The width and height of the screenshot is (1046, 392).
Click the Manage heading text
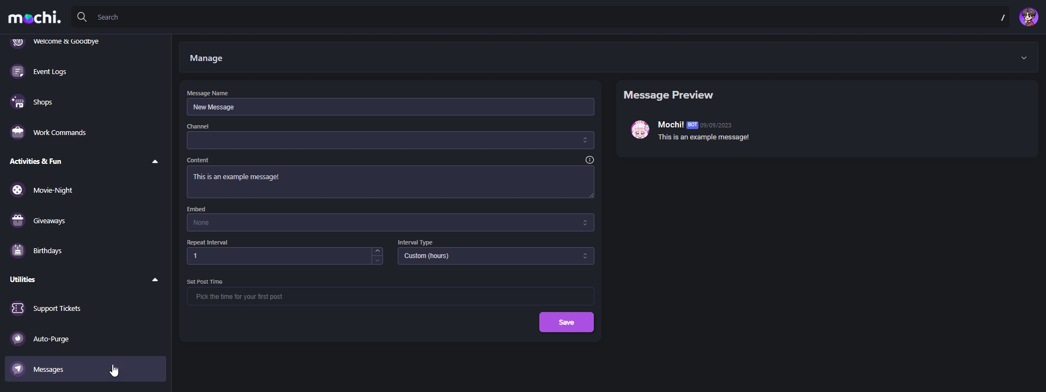pos(206,58)
